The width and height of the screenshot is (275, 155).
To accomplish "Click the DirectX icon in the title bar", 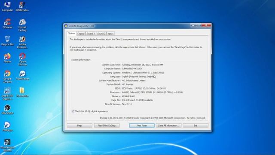I will [66, 26].
